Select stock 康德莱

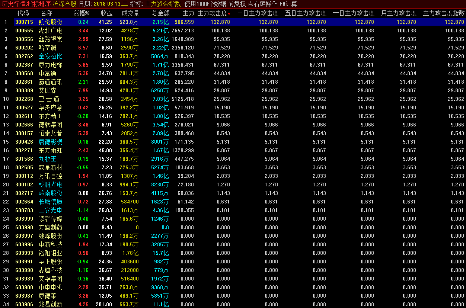[48, 296]
